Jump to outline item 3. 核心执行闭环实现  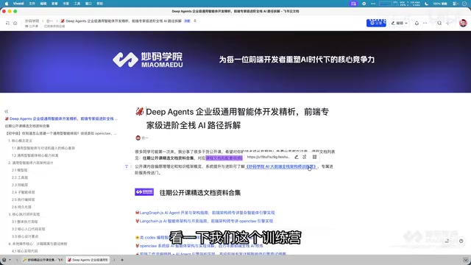point(24,214)
